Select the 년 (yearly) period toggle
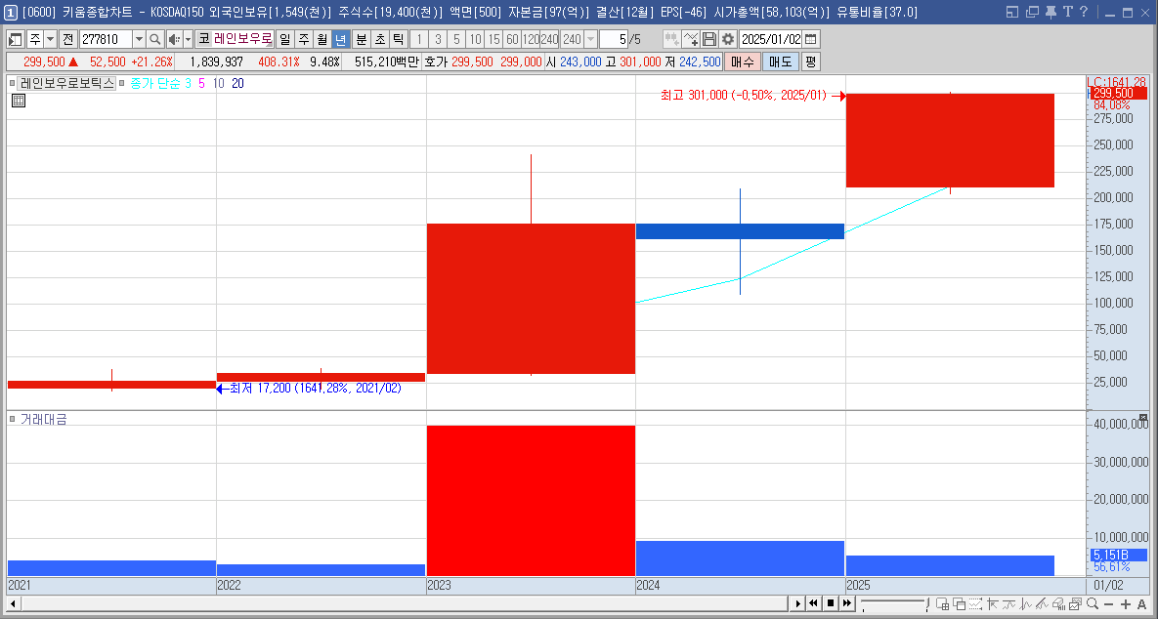The image size is (1158, 619). 340,39
